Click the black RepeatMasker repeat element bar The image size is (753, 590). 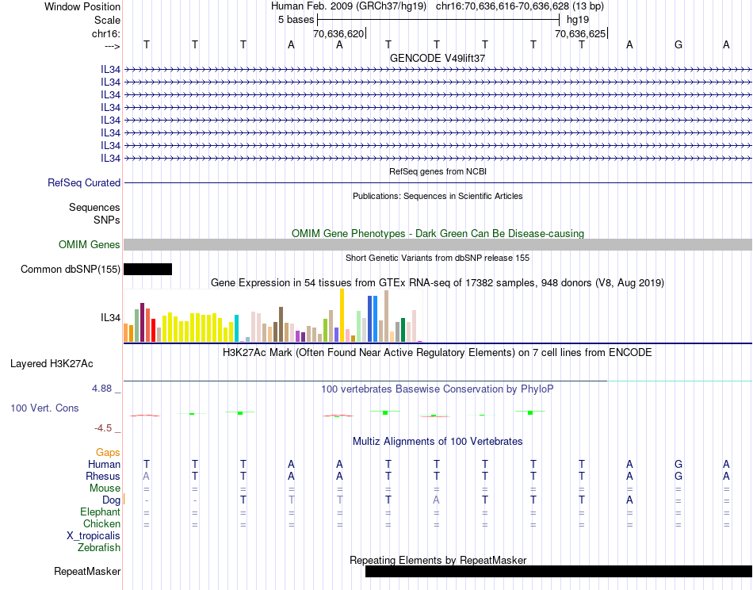(x=559, y=571)
